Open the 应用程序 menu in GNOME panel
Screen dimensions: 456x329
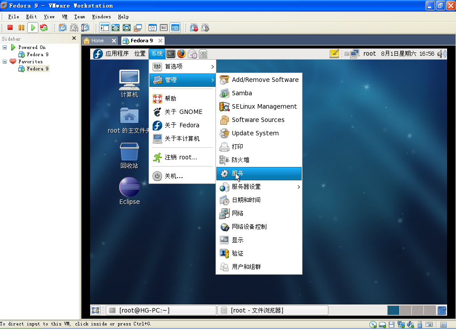(117, 54)
